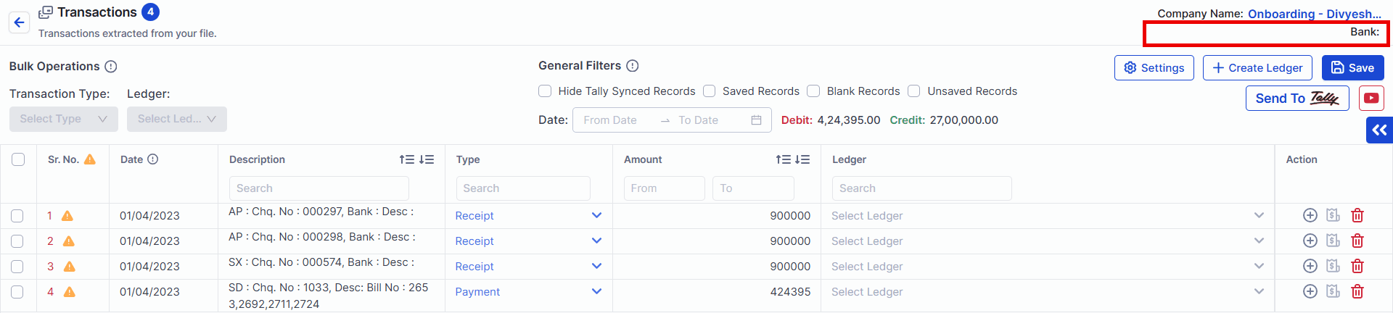Viewport: 1393px width, 313px height.
Task: Click Amount From field
Action: tap(665, 188)
